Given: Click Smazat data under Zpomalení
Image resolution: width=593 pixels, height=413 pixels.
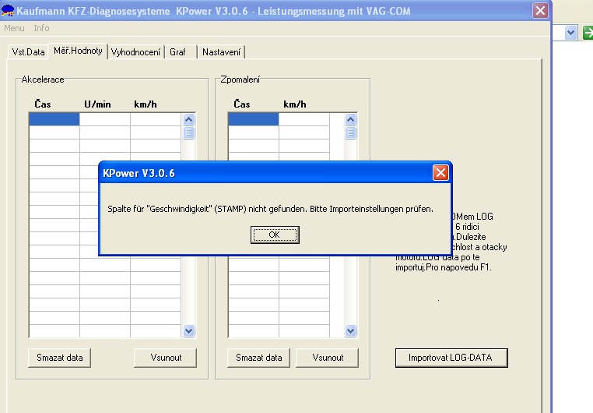Looking at the screenshot, I should (258, 358).
